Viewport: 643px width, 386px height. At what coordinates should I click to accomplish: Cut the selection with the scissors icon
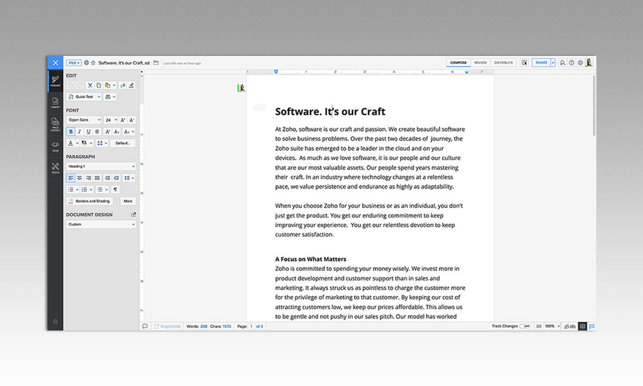coord(90,85)
